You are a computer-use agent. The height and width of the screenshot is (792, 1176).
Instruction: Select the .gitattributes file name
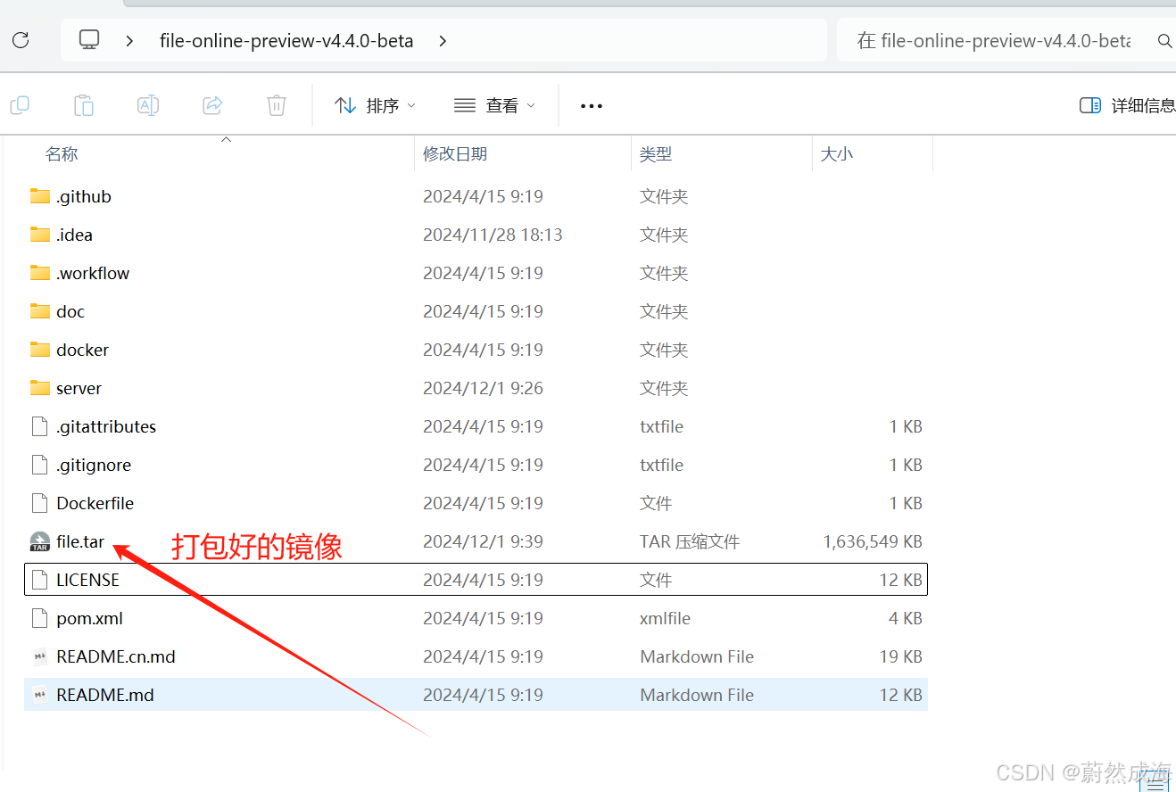pyautogui.click(x=106, y=426)
